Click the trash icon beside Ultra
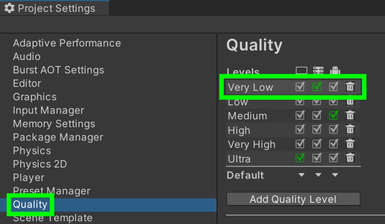Viewport: 385px width, 224px height. pyautogui.click(x=350, y=158)
